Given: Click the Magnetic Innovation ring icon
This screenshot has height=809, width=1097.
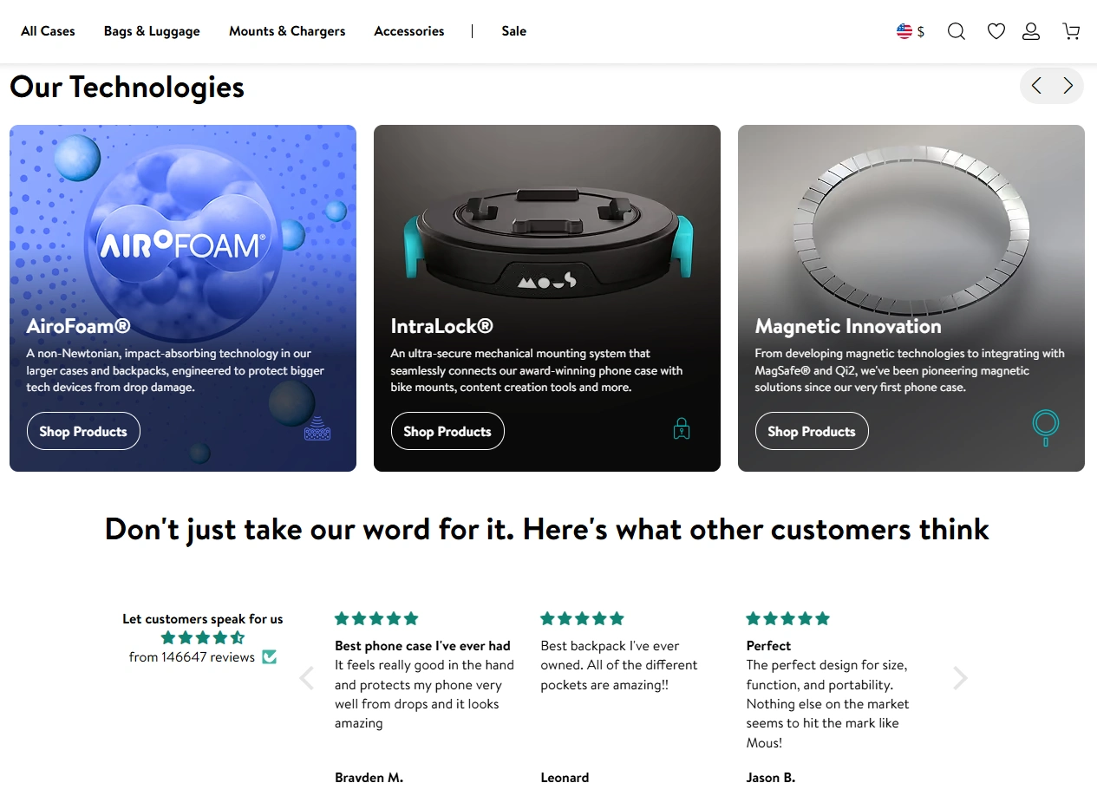Looking at the screenshot, I should pyautogui.click(x=1046, y=426).
